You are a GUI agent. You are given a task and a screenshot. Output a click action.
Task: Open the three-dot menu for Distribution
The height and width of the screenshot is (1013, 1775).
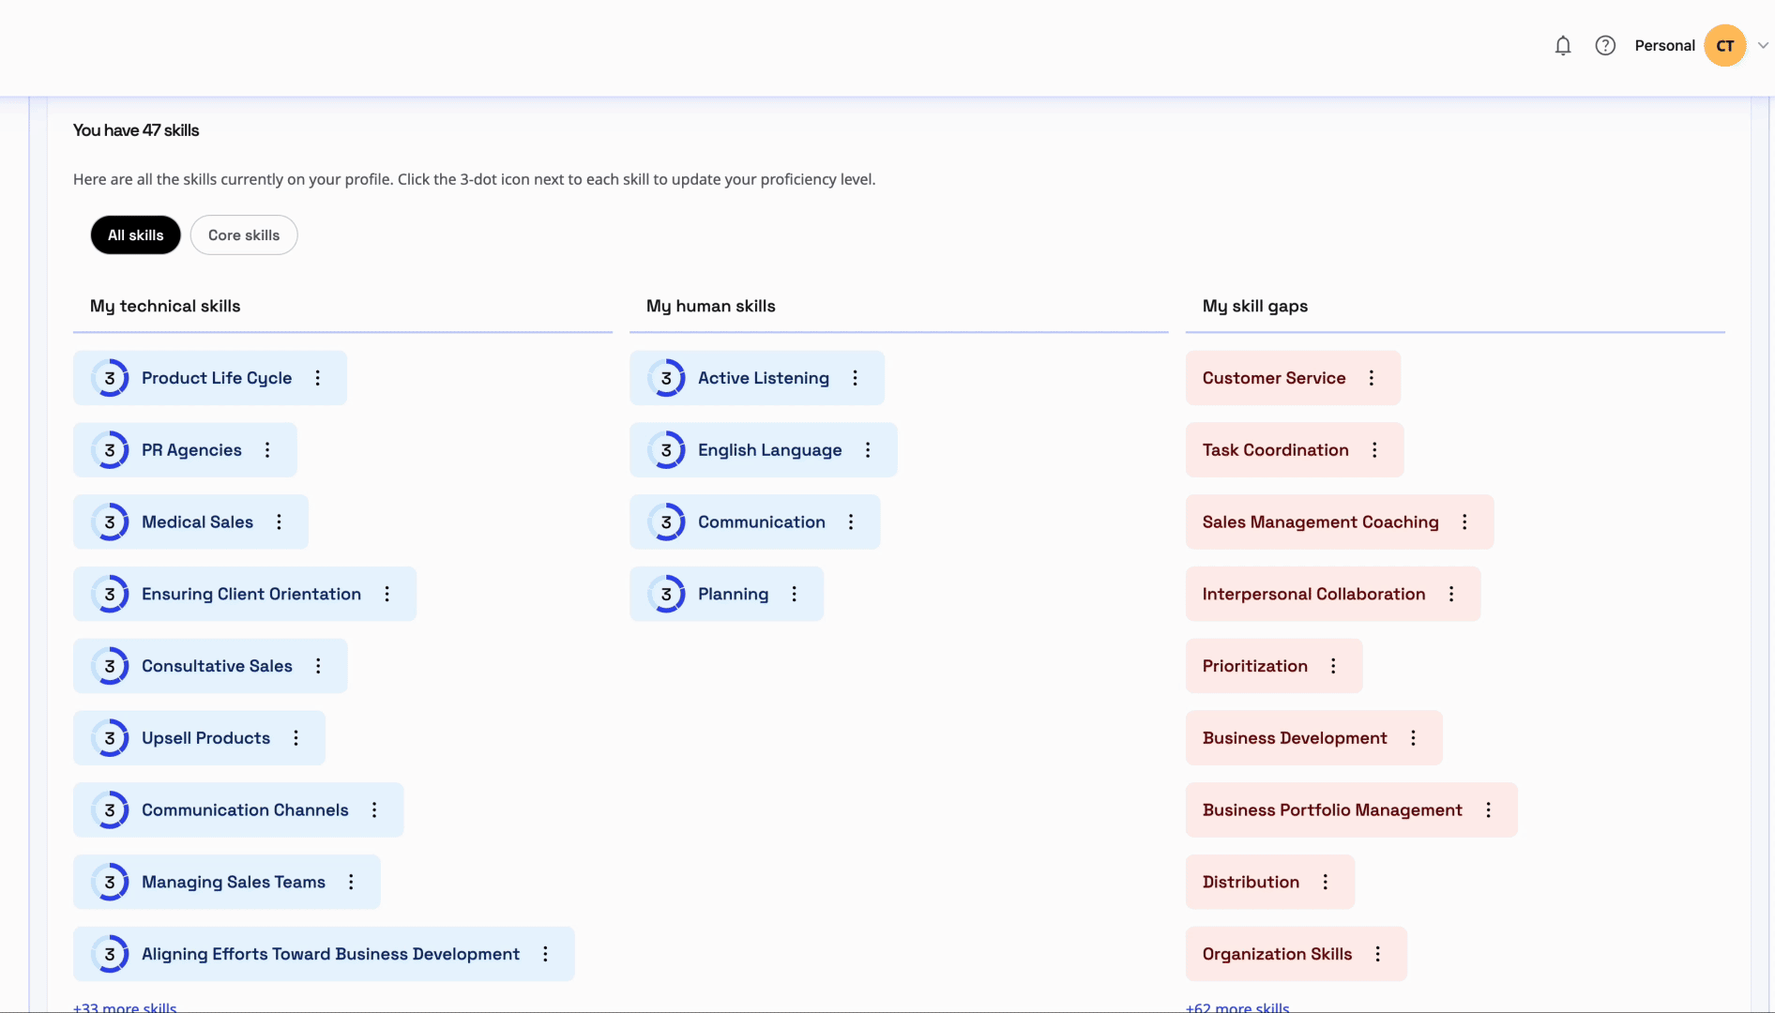coord(1326,882)
